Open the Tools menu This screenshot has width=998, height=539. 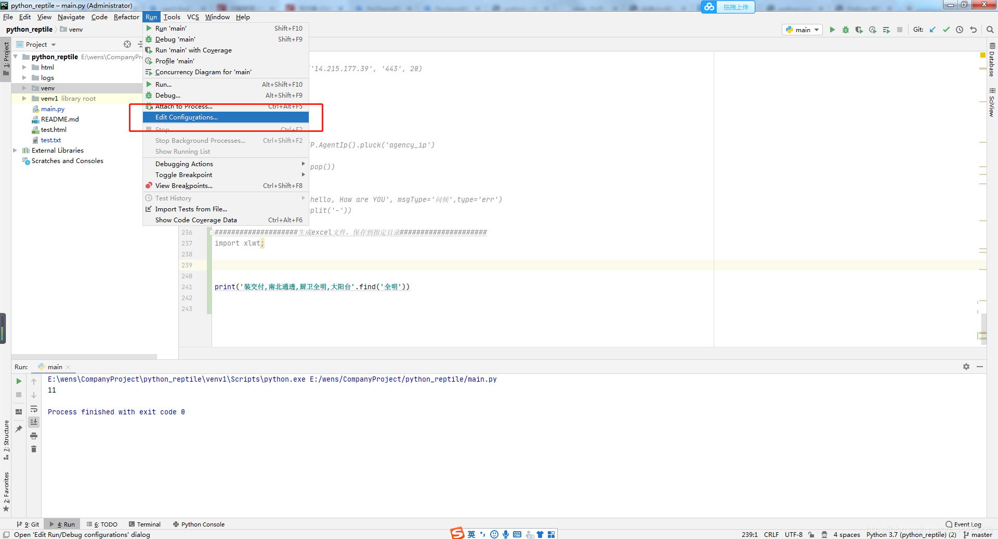point(172,17)
